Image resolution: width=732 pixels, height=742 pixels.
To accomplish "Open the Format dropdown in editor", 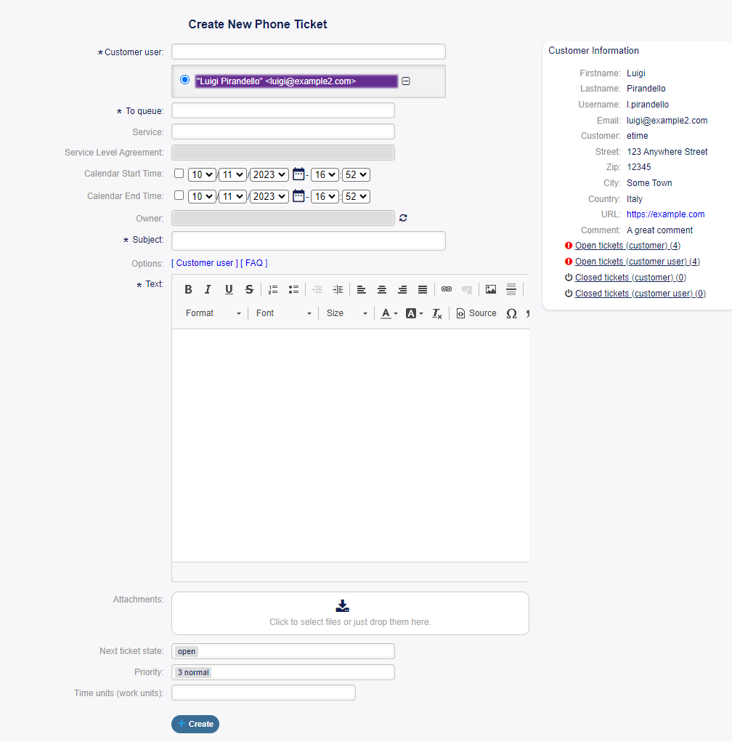I will coord(213,313).
